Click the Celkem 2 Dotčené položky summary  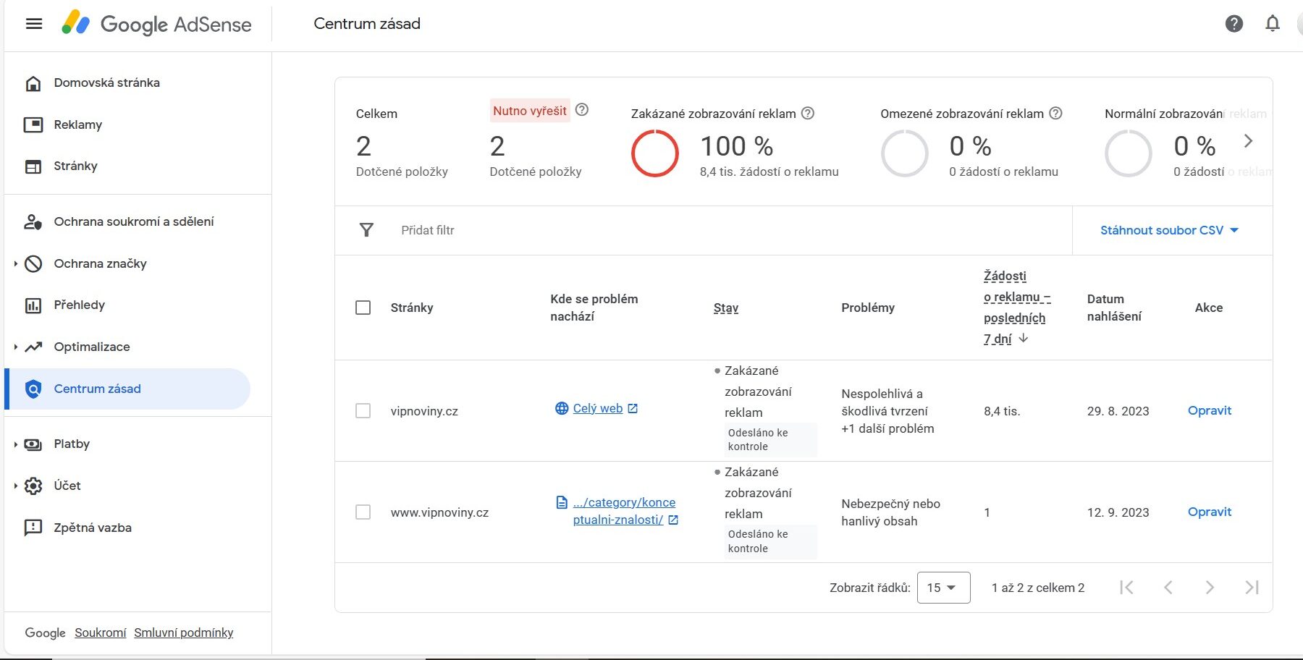click(402, 143)
